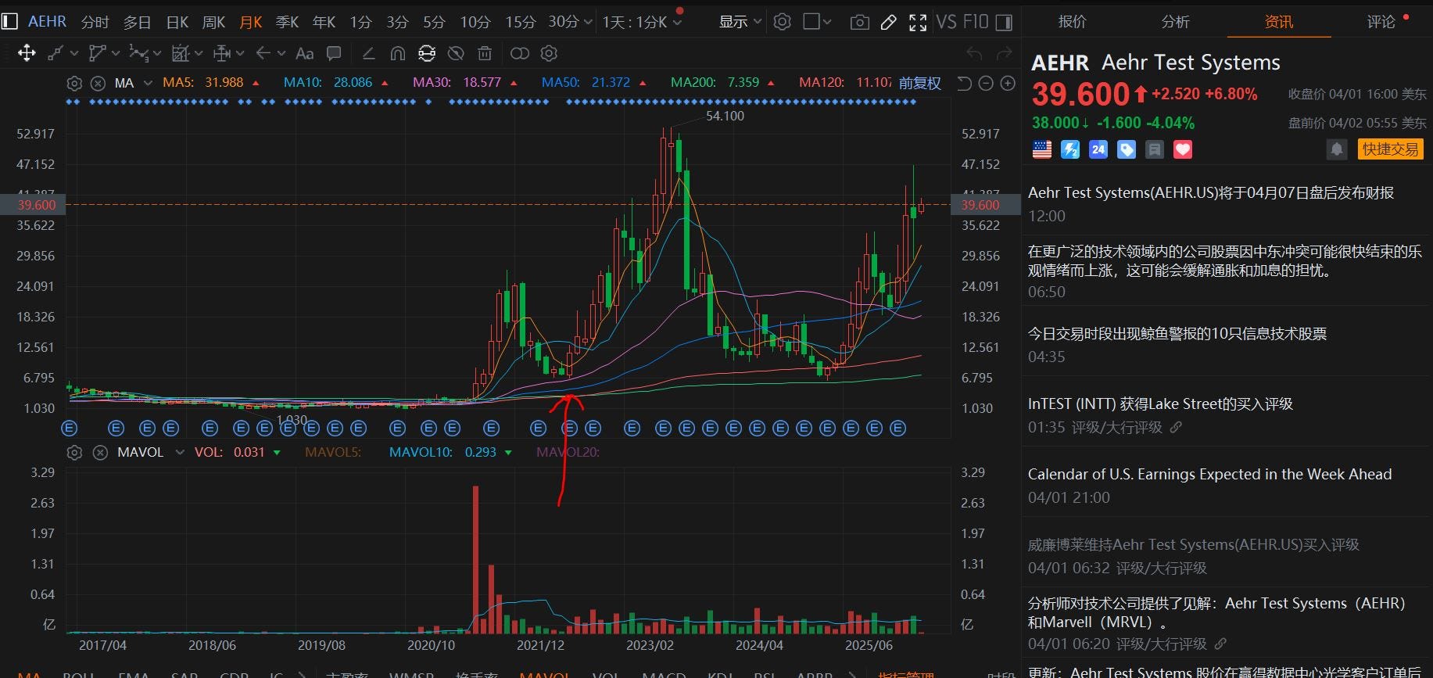Switch to 周K weekly chart

tap(213, 22)
